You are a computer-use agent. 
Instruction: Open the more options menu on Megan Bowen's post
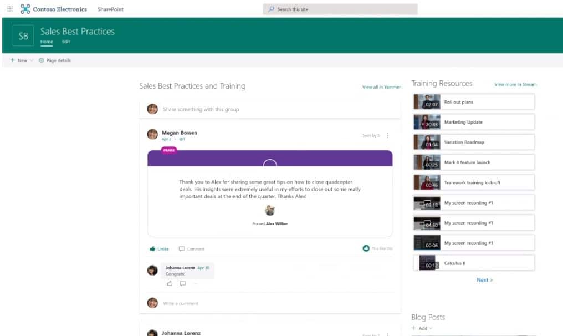pos(387,135)
